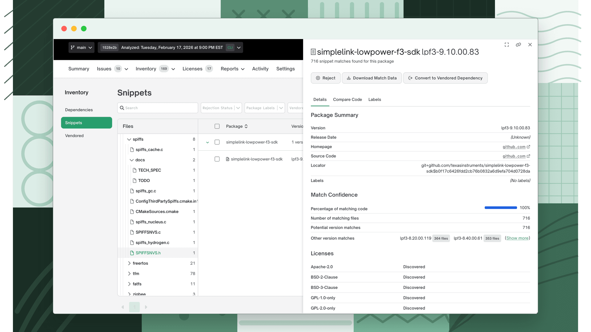The image size is (591, 332).
Task: Collapse the spiffs folder
Action: click(129, 140)
